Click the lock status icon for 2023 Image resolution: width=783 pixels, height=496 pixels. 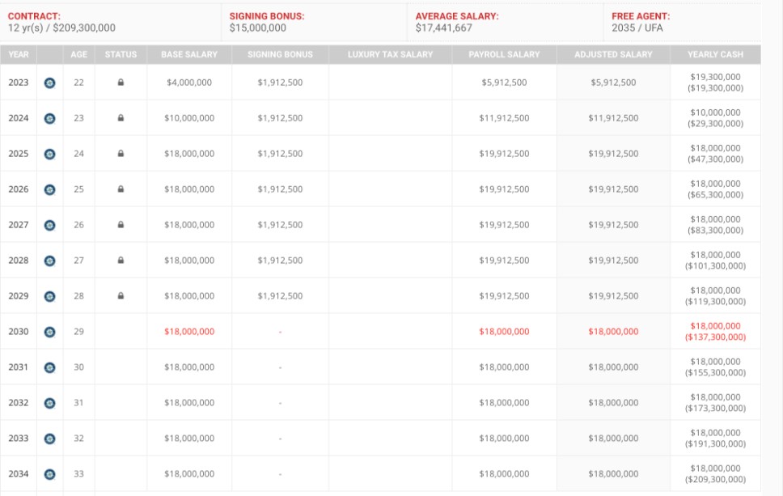[121, 83]
